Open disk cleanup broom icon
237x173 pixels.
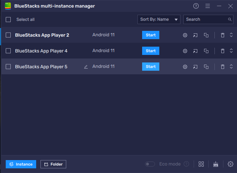click(x=216, y=164)
